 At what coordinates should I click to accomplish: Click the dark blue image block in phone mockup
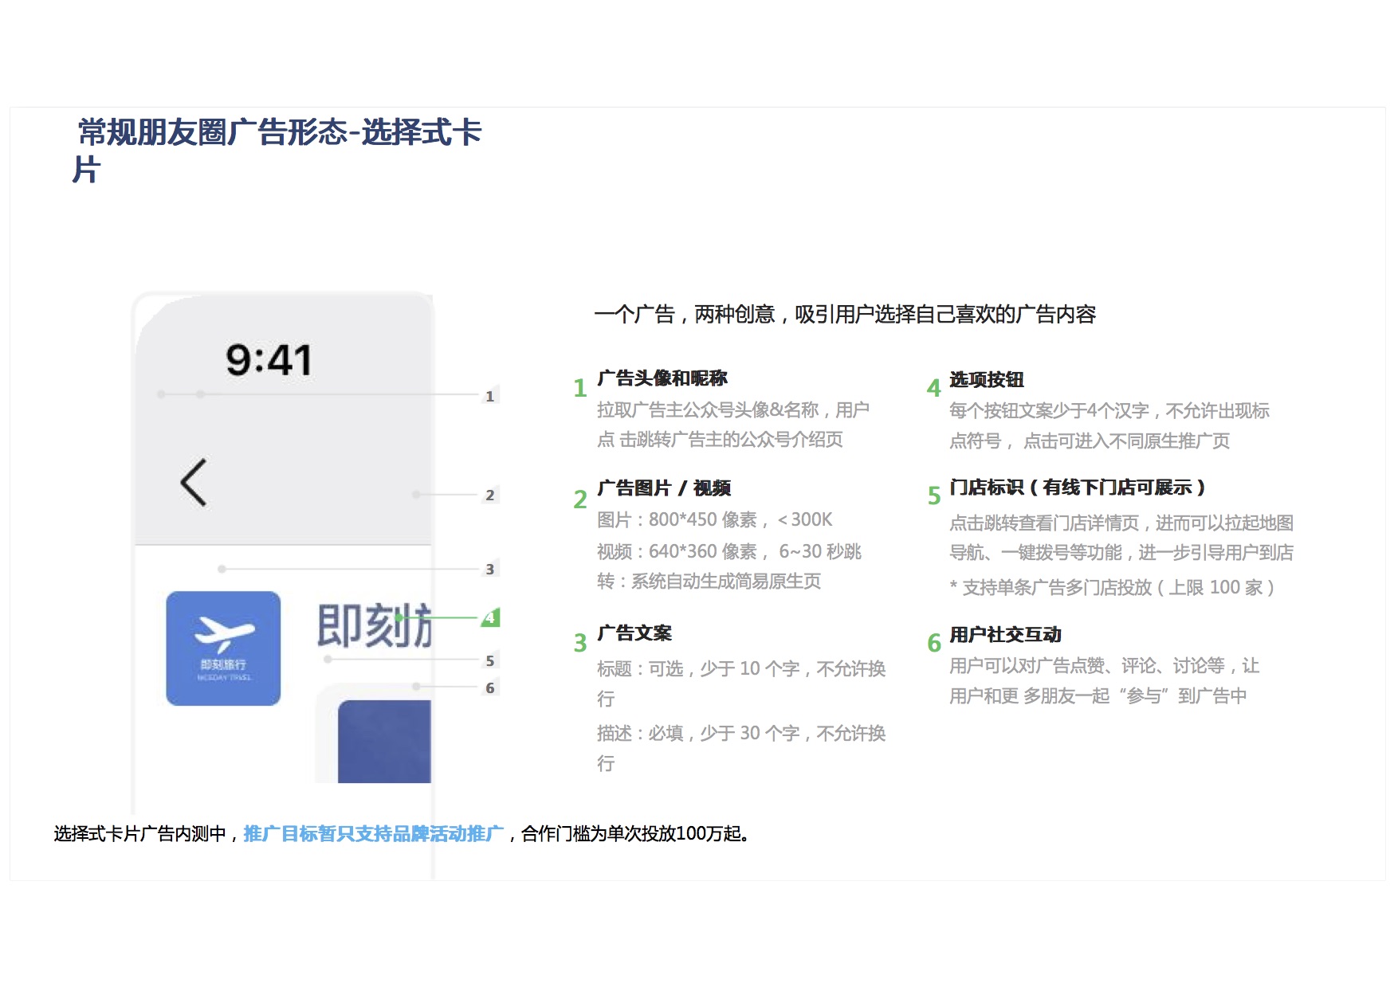point(384,742)
